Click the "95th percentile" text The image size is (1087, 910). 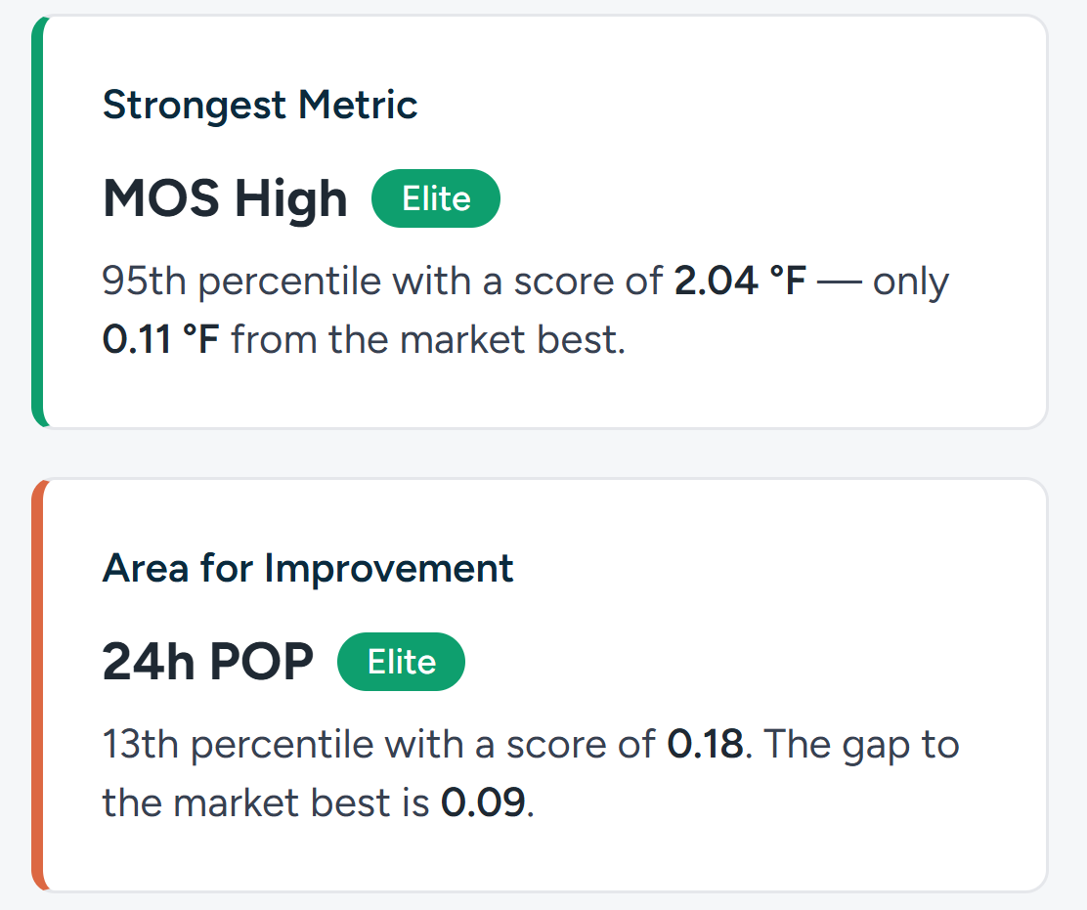point(240,282)
